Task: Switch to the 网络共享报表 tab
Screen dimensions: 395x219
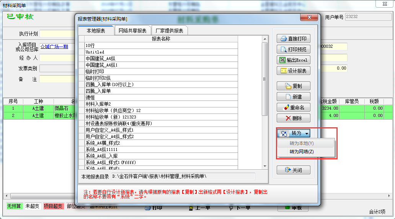Action: click(132, 31)
